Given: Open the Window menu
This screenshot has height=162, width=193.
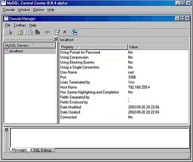Looking at the screenshot, I should tap(24, 10).
